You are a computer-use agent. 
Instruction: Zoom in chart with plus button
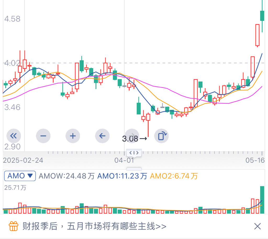point(73,136)
